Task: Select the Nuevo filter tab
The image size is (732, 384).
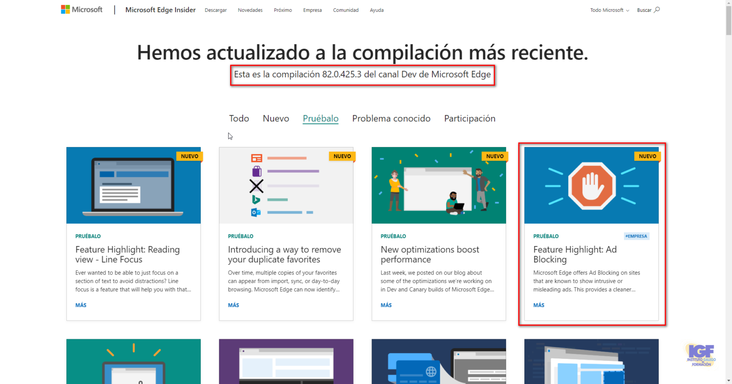Action: click(x=275, y=119)
